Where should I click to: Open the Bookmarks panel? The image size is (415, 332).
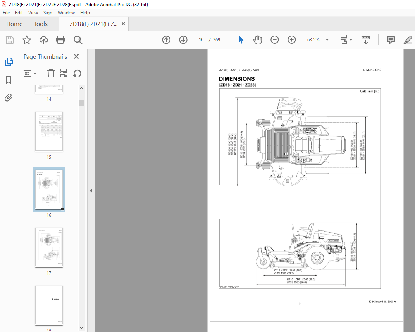click(x=9, y=80)
